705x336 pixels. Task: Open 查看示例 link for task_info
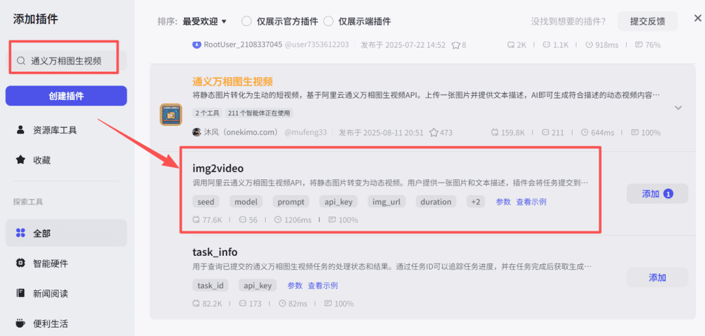323,285
